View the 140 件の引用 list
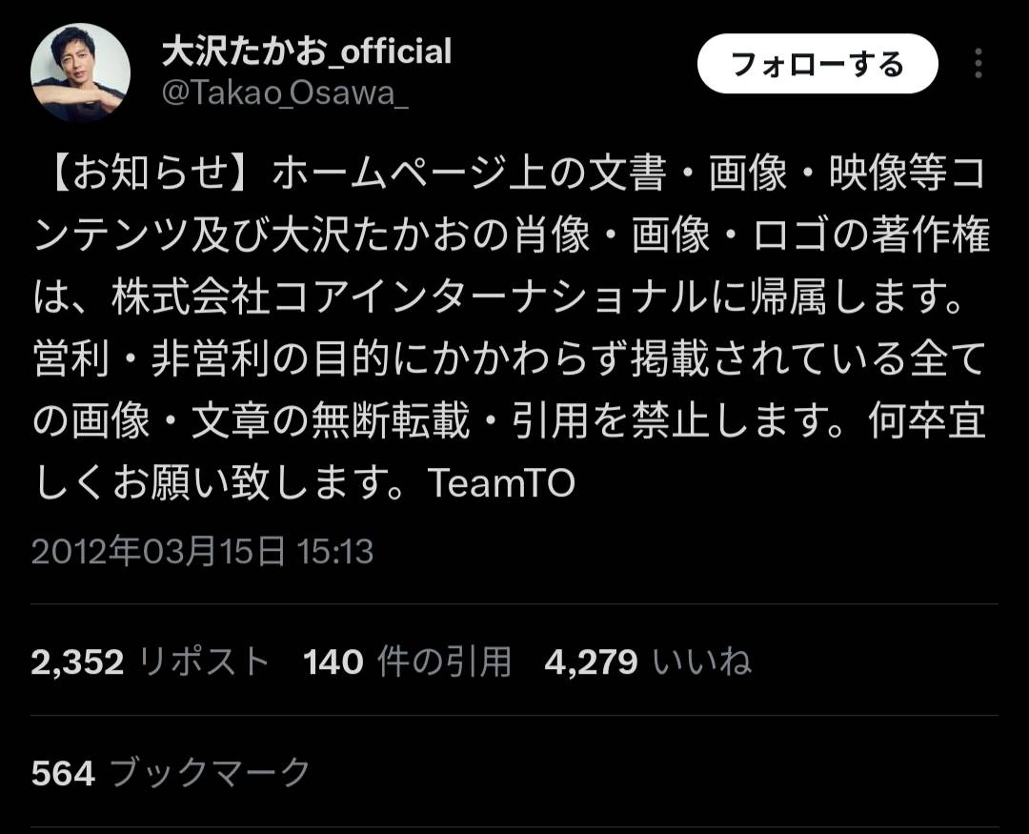Image resolution: width=1029 pixels, height=834 pixels. click(407, 661)
